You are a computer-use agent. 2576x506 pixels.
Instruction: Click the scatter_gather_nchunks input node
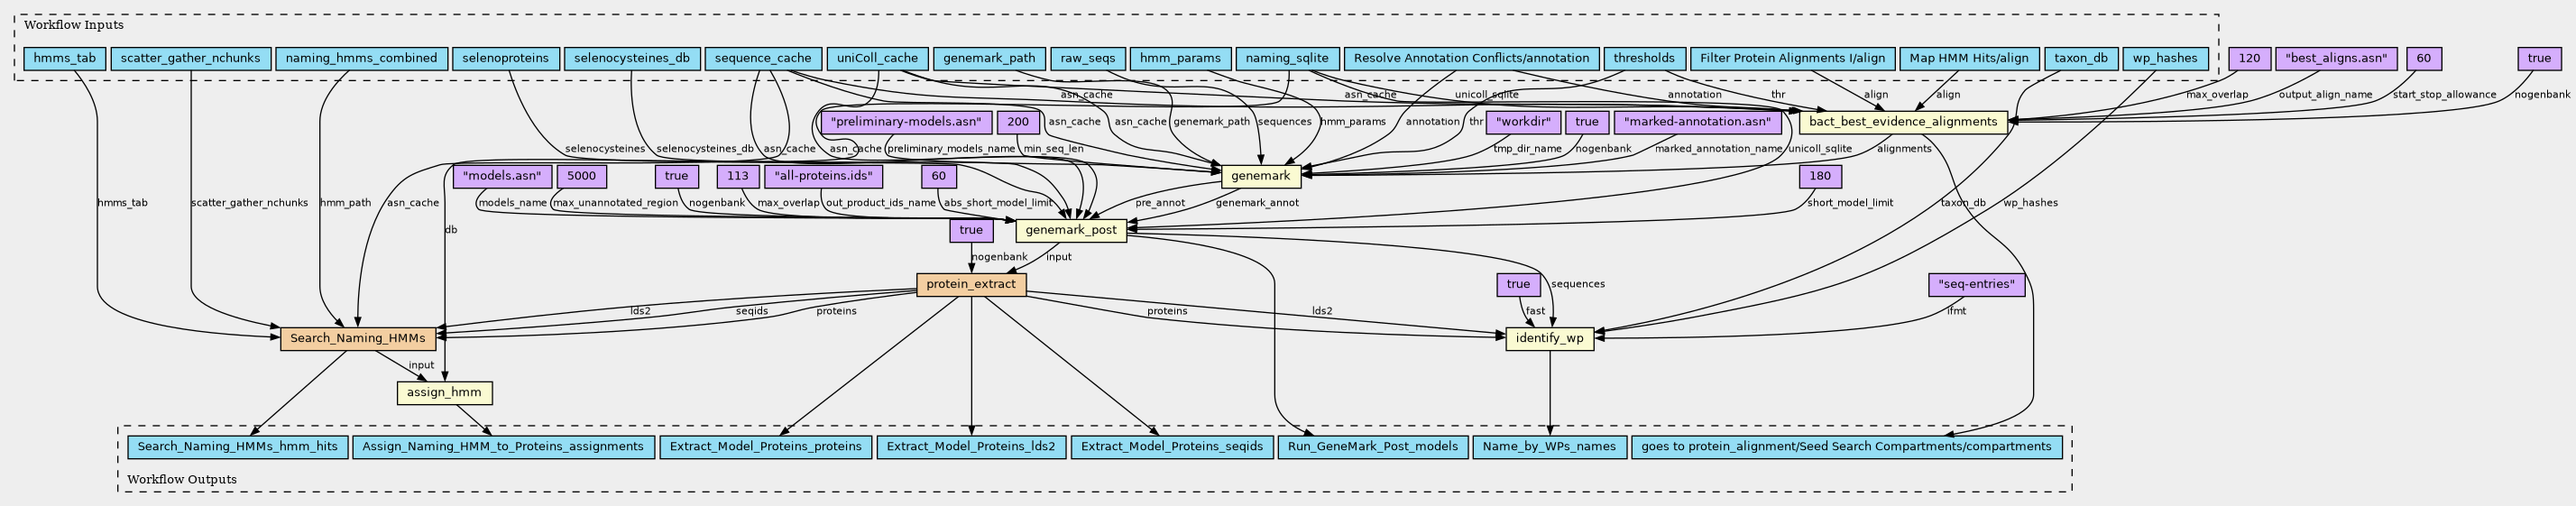[x=189, y=59]
